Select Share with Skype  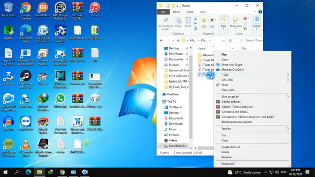252,64
